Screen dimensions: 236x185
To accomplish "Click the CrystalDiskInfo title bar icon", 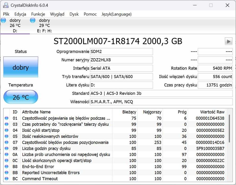I will pyautogui.click(x=6, y=5).
